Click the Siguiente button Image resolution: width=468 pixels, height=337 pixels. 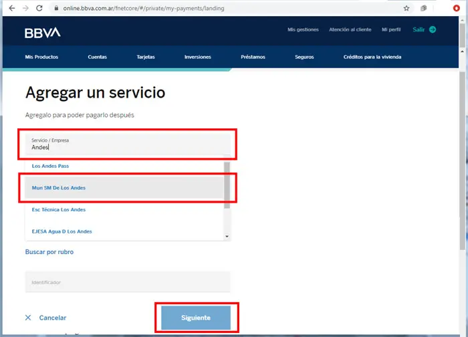196,318
